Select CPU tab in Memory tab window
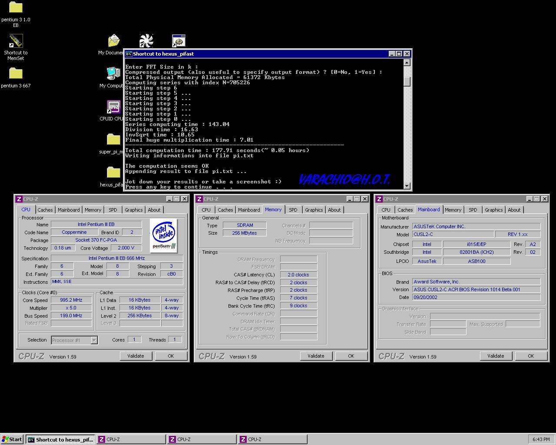The image size is (556, 445). click(x=206, y=210)
